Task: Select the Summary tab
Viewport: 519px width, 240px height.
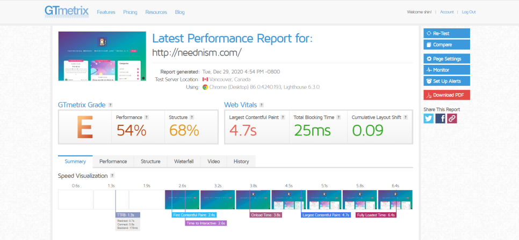Action: pos(75,161)
